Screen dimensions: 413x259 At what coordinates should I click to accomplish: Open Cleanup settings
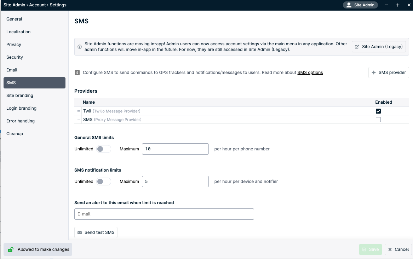[34, 133]
